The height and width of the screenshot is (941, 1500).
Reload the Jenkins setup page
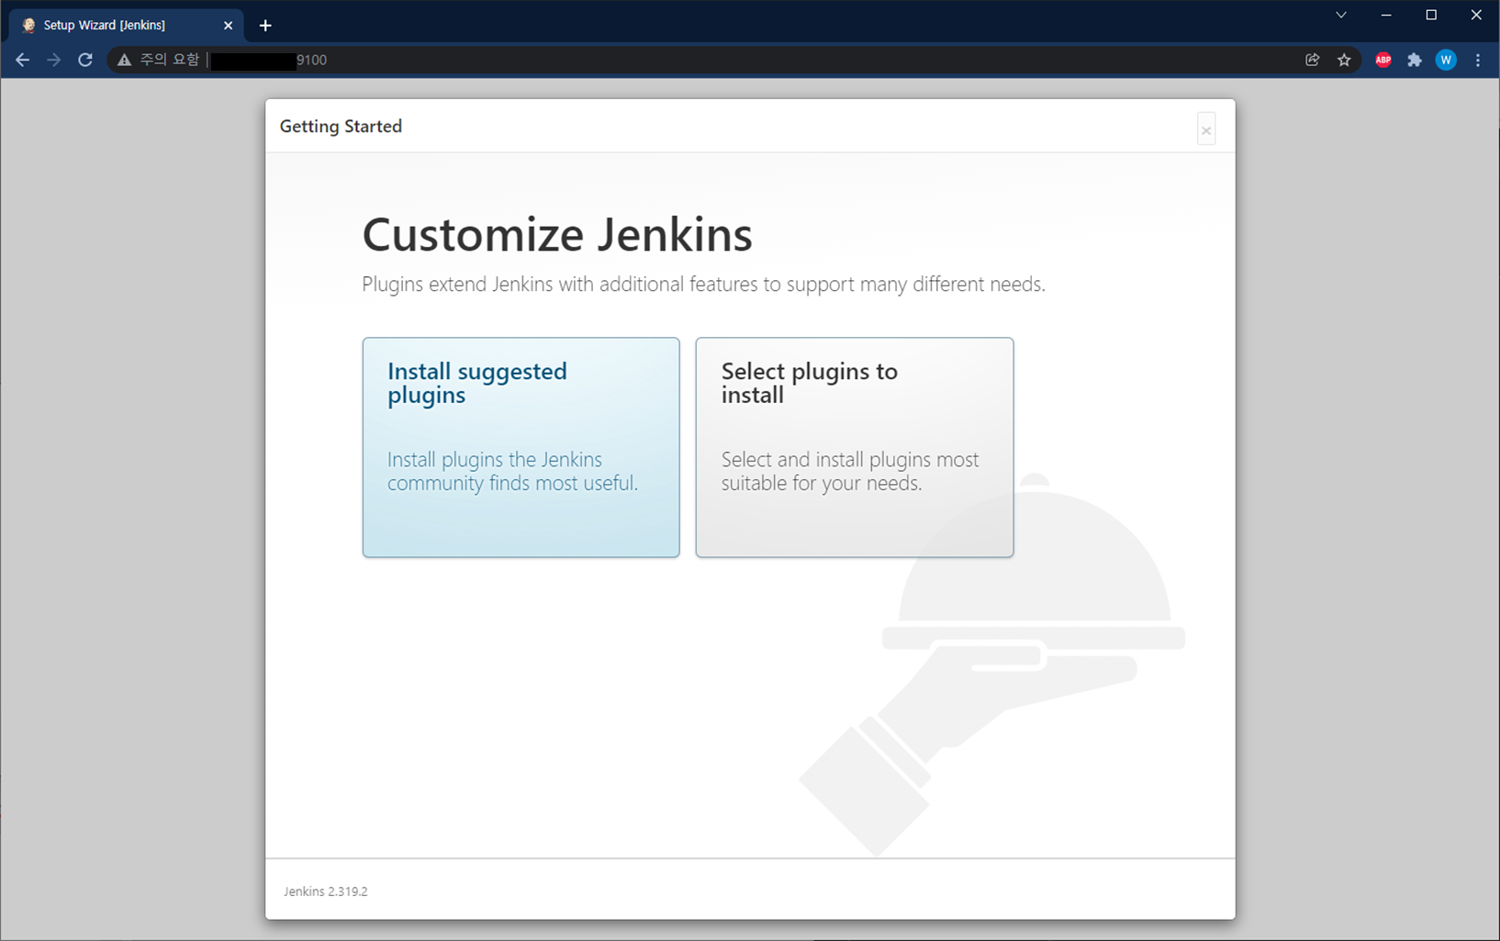click(x=85, y=60)
